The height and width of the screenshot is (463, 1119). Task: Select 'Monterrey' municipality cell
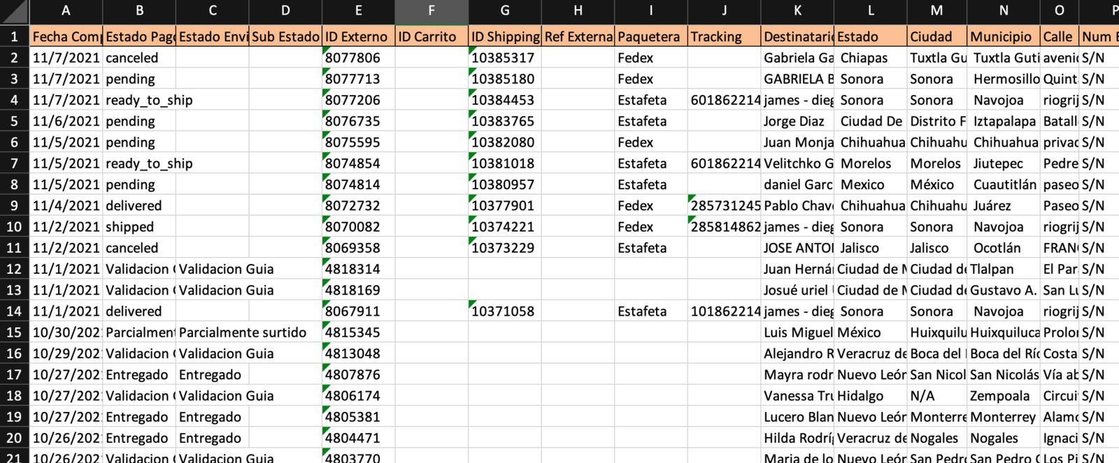pyautogui.click(x=1004, y=417)
